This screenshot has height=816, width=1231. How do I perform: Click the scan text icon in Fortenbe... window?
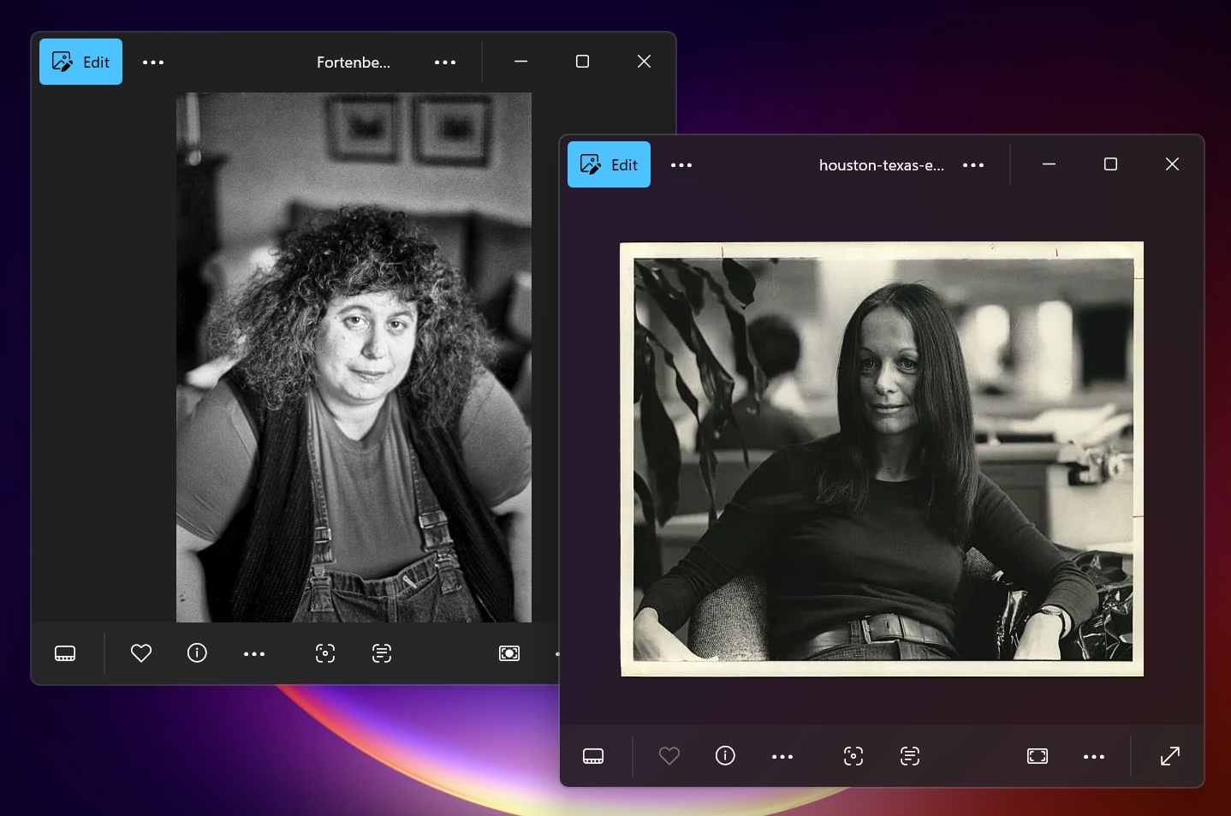(382, 653)
